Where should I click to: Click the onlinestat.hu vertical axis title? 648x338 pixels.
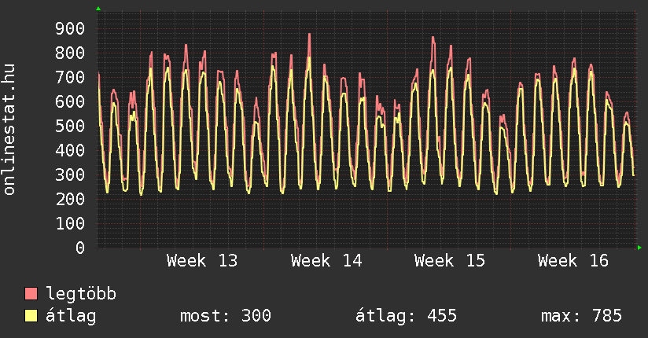(9, 130)
